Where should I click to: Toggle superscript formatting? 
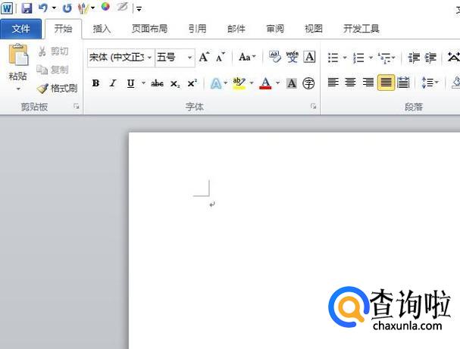[192, 83]
